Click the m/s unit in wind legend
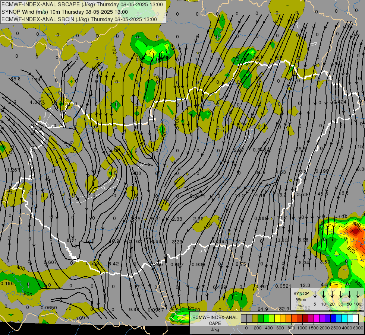The width and height of the screenshot is (365, 335). pos(301,306)
